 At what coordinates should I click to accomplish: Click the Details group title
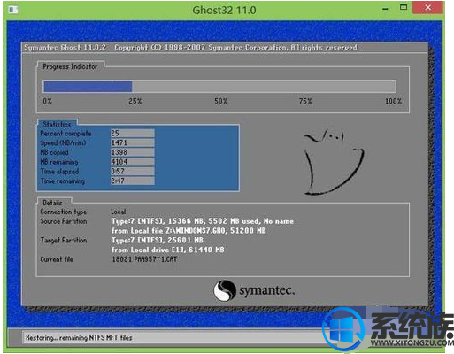point(52,203)
